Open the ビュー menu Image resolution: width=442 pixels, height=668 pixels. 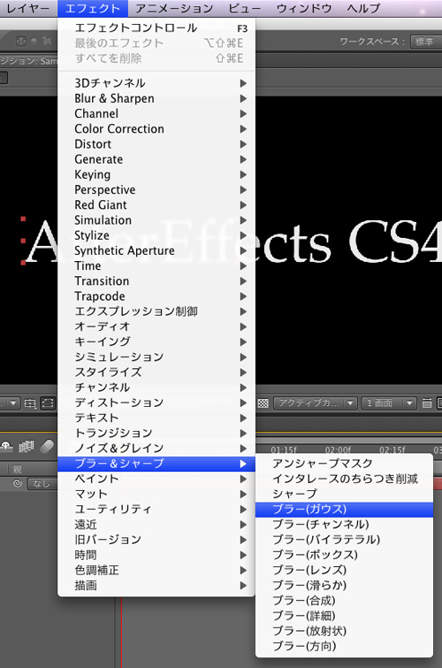pos(245,9)
